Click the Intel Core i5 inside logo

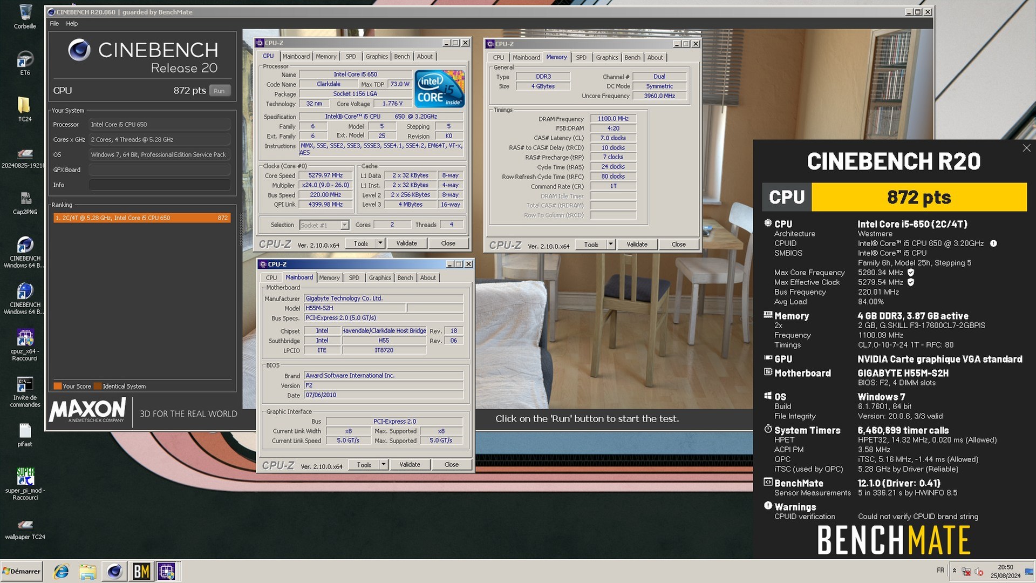coord(440,89)
